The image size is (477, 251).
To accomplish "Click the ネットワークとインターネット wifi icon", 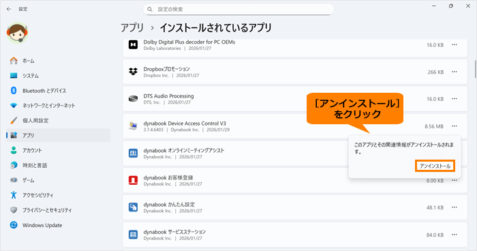I will tap(14, 106).
